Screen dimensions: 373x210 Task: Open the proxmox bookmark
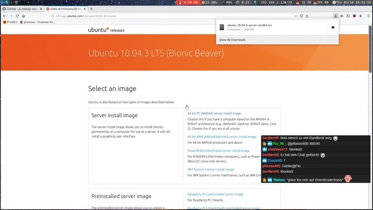coord(39,22)
